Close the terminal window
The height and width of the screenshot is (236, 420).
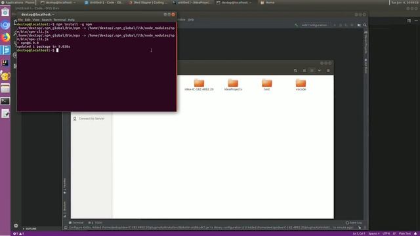[x=173, y=14]
